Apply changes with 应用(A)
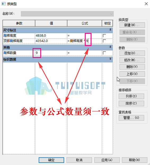 [x=107, y=160]
